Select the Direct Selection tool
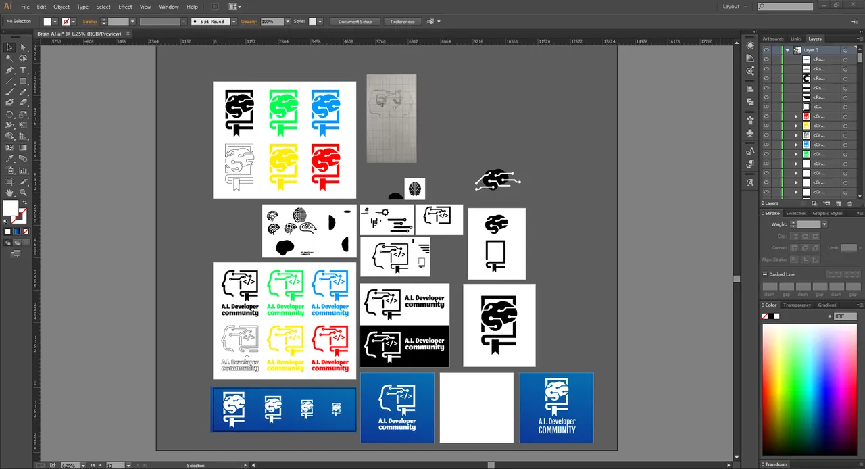This screenshot has width=865, height=469. pos(23,47)
